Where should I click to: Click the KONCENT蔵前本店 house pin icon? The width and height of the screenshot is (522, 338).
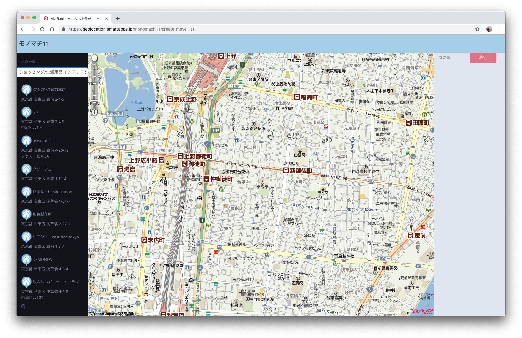click(x=26, y=90)
